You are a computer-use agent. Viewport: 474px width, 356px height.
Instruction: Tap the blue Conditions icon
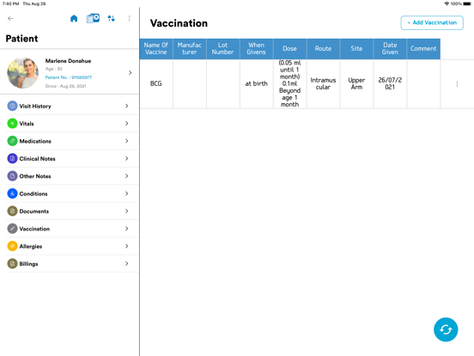(12, 193)
